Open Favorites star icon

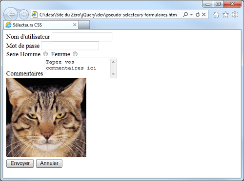click(225, 15)
